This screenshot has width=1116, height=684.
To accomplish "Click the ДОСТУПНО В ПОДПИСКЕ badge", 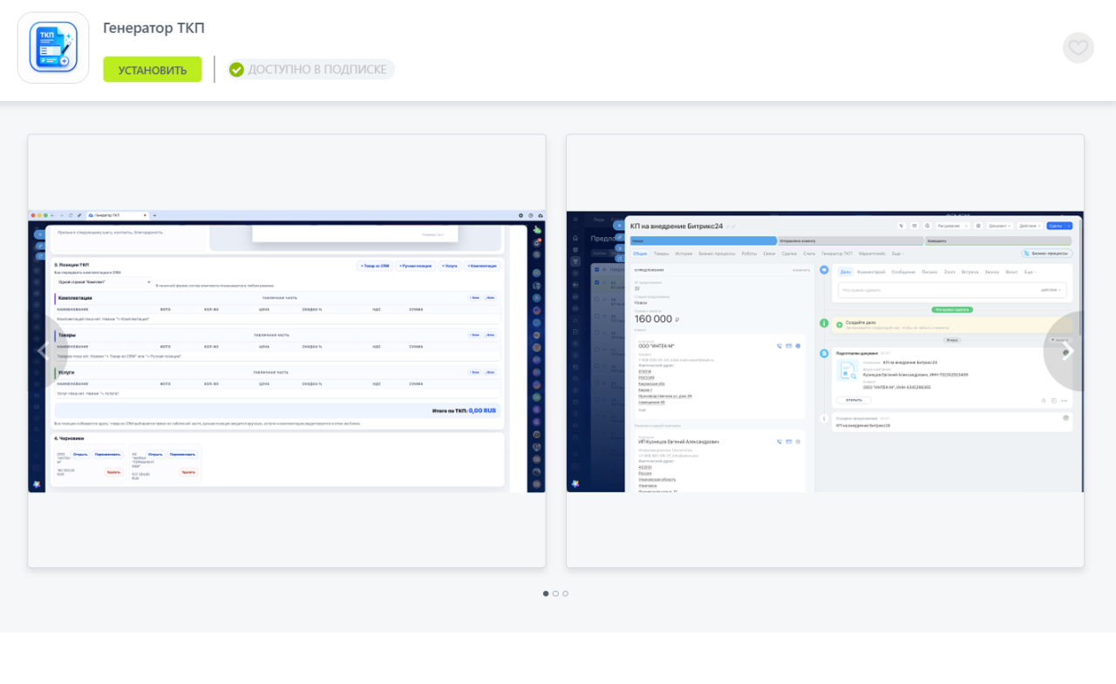I will (310, 70).
